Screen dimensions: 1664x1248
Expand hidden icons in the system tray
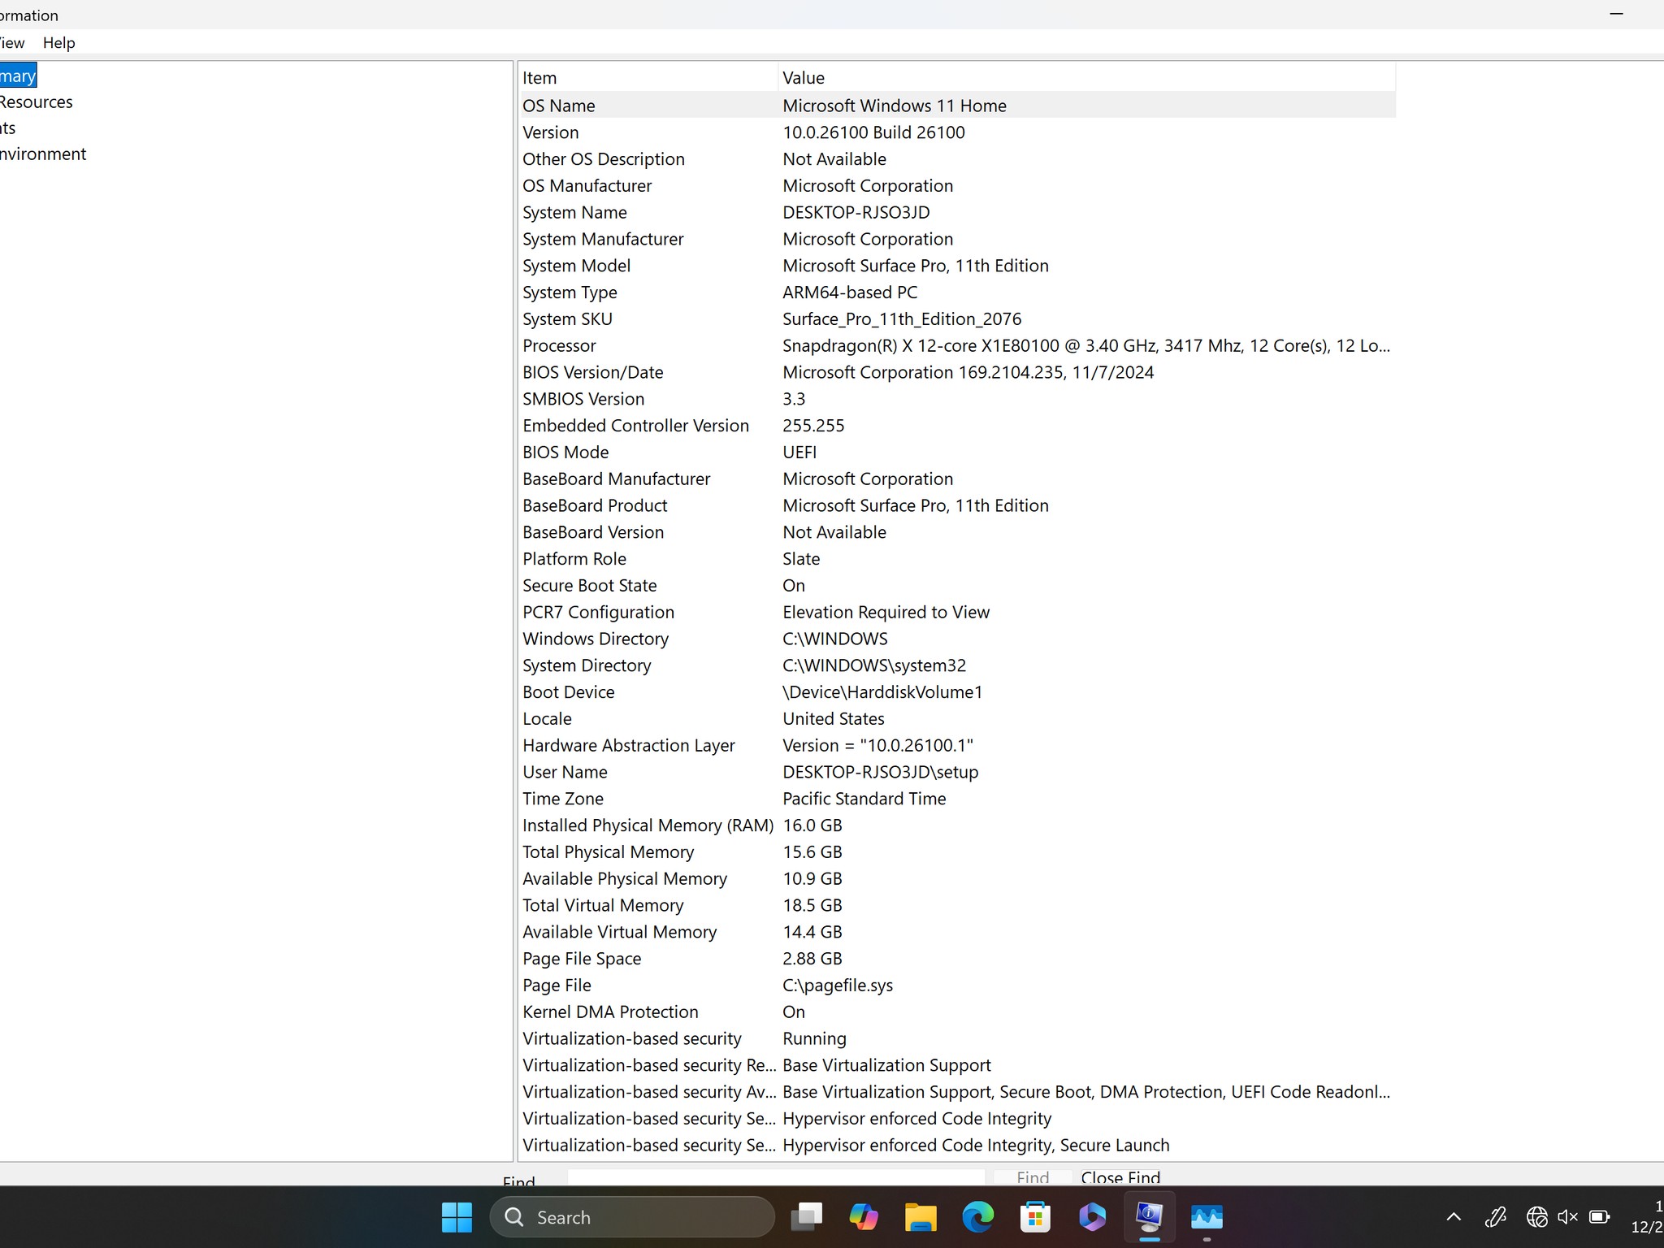(1454, 1217)
